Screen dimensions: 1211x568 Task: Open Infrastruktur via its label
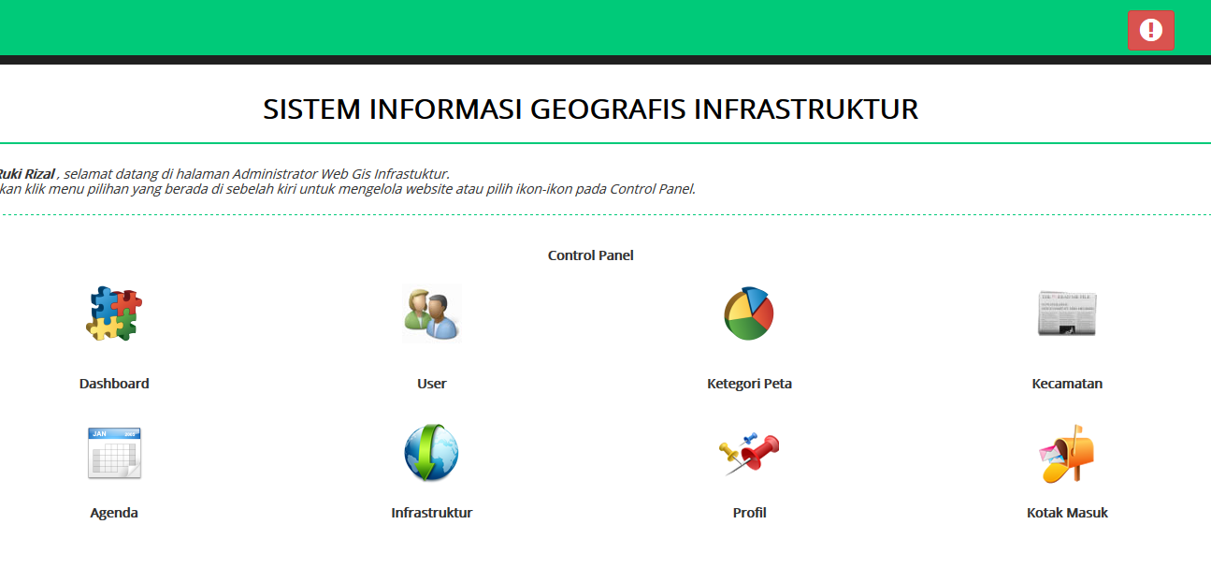[x=431, y=512]
